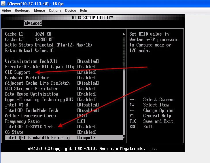210x163 pixels.
Task: Click the scrollbar down arrow in BIOS list
Action: (x=124, y=138)
